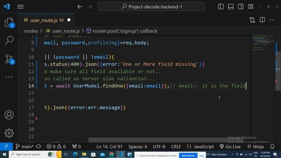Click the routes breadcrumb

pyautogui.click(x=31, y=31)
